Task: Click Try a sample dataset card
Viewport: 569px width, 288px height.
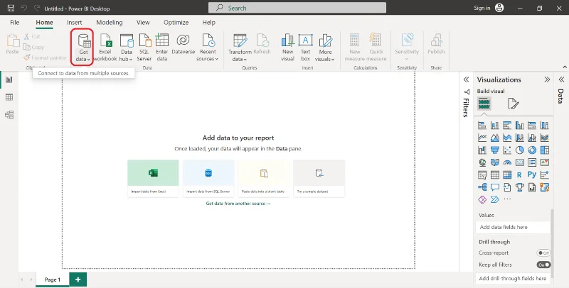Action: [x=319, y=178]
